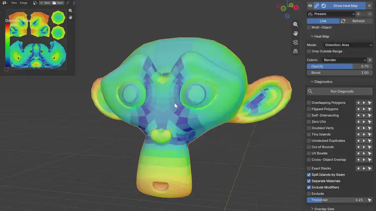
Task: Click zoom magnifier in UV editor
Action: [x=70, y=10]
